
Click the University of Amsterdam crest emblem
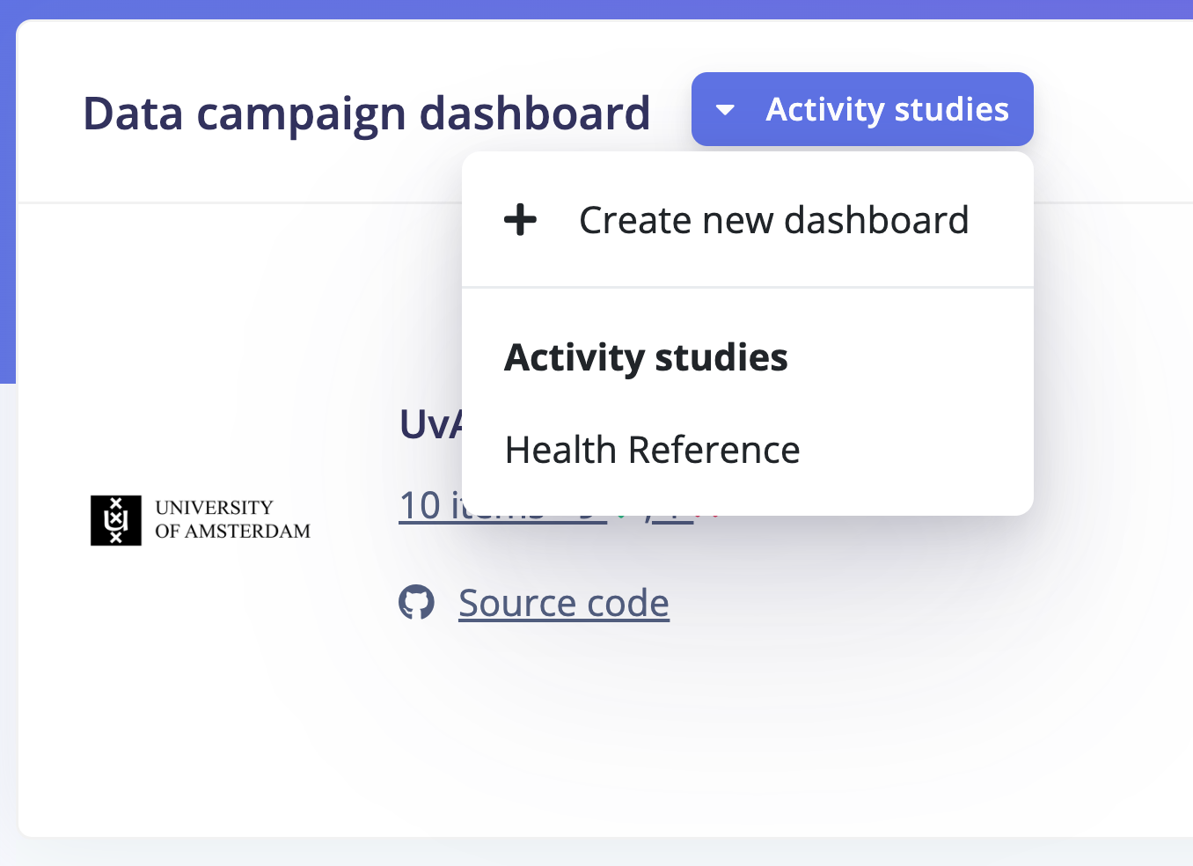click(116, 520)
